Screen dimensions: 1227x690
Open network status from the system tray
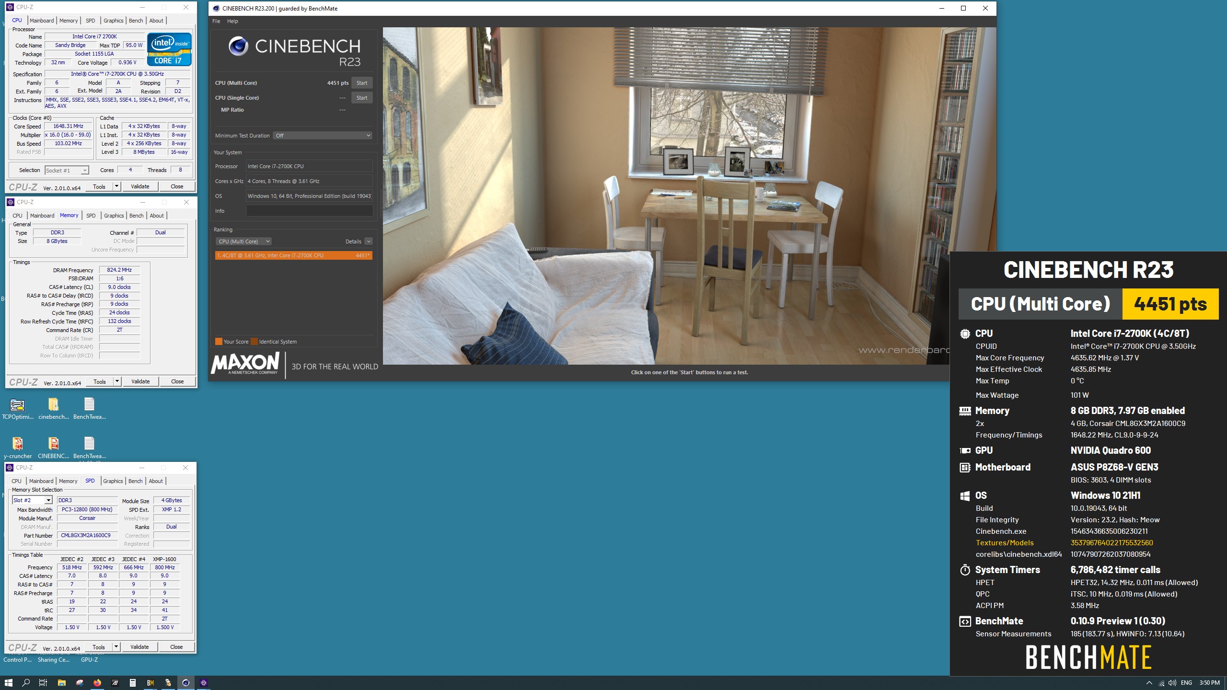pyautogui.click(x=1161, y=683)
